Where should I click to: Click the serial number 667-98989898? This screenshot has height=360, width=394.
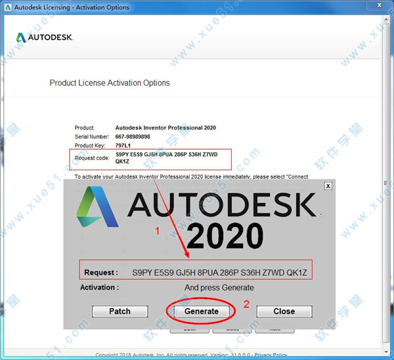tap(133, 137)
